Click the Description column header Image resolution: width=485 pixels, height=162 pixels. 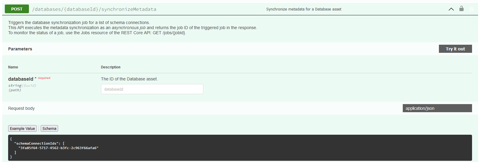111,67
